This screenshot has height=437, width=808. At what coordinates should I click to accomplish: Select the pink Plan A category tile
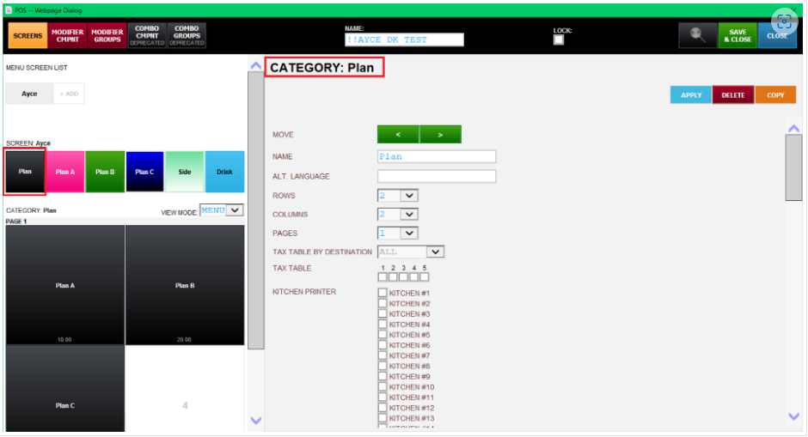coord(65,172)
